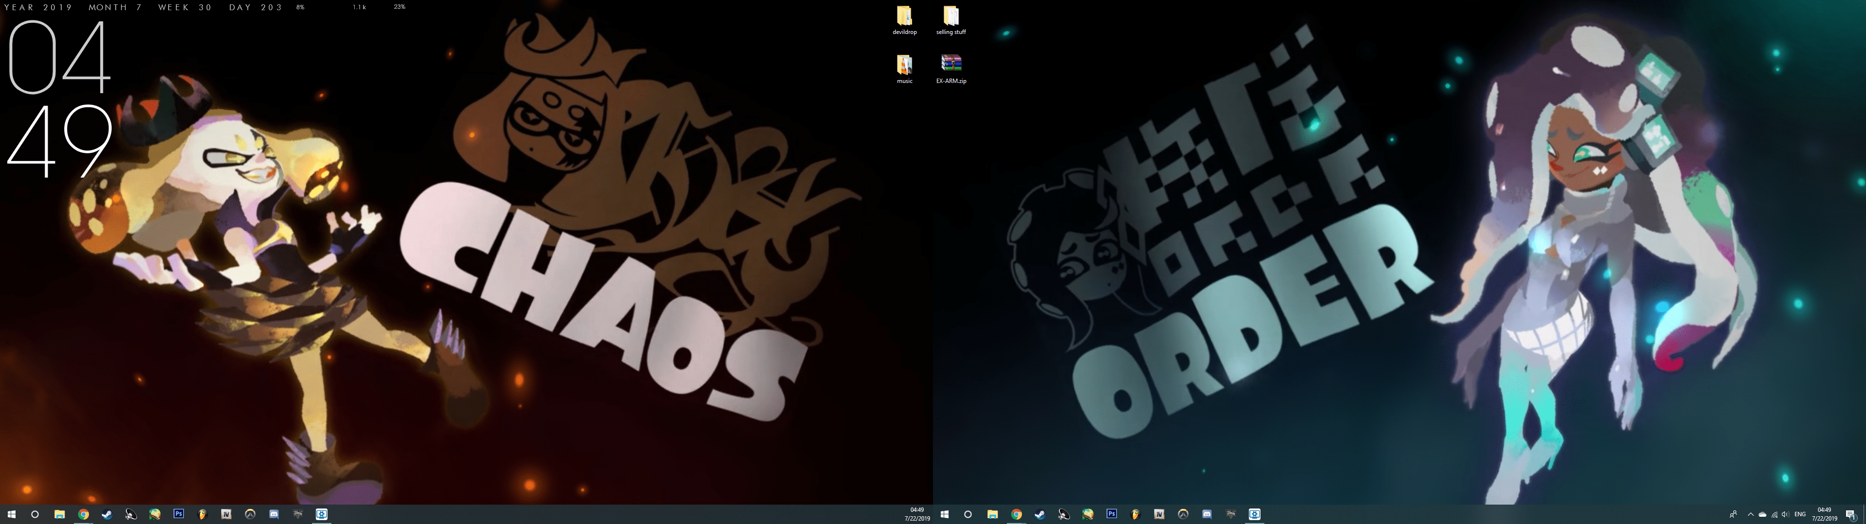1866x524 pixels.
Task: Open the Wi-Fi network tray icon
Action: [x=1775, y=515]
